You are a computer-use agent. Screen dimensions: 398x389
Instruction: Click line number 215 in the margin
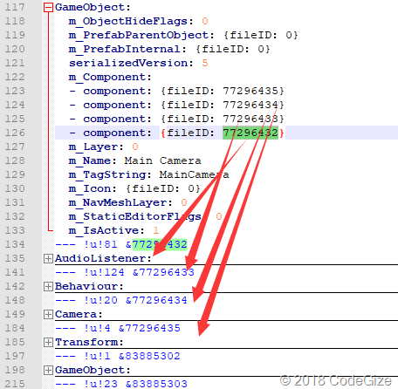(x=15, y=384)
